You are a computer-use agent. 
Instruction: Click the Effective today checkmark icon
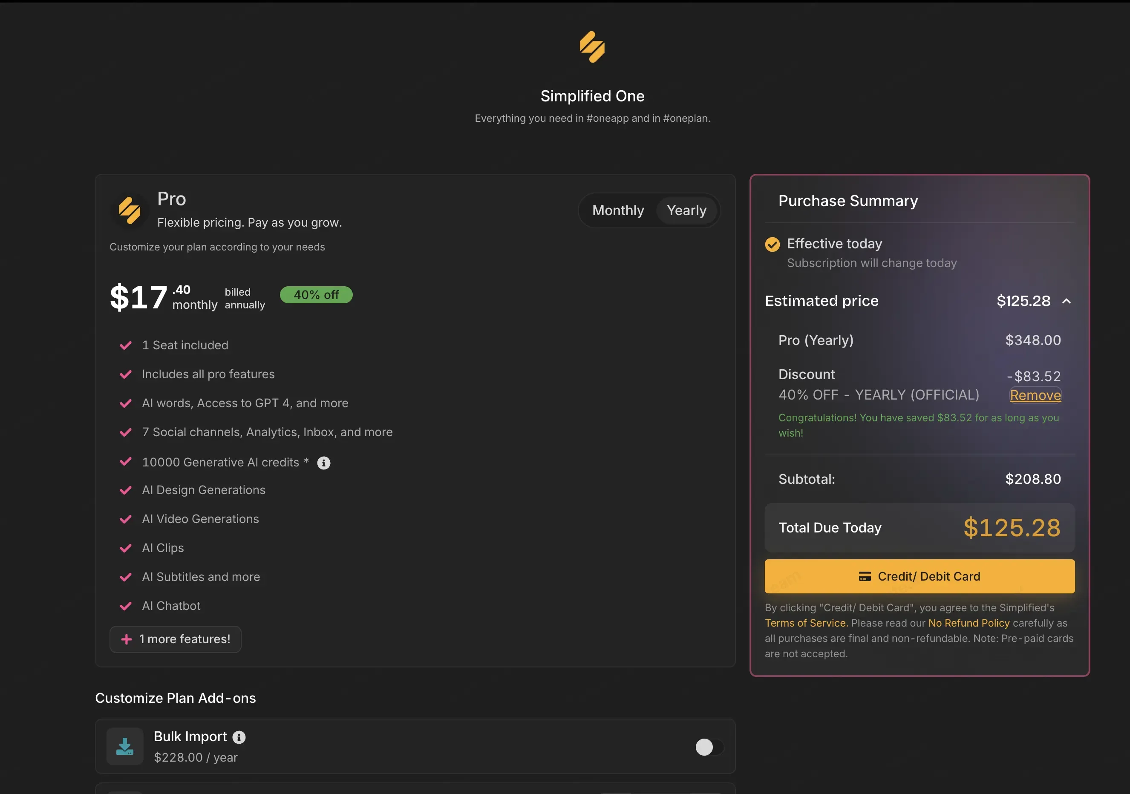coord(772,244)
